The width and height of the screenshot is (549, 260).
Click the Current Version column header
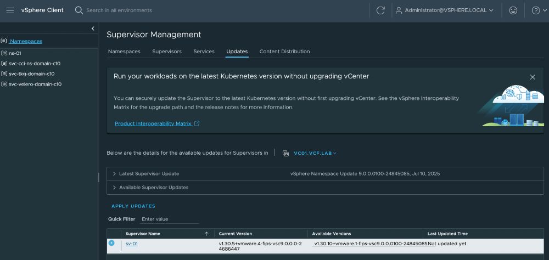click(x=236, y=234)
